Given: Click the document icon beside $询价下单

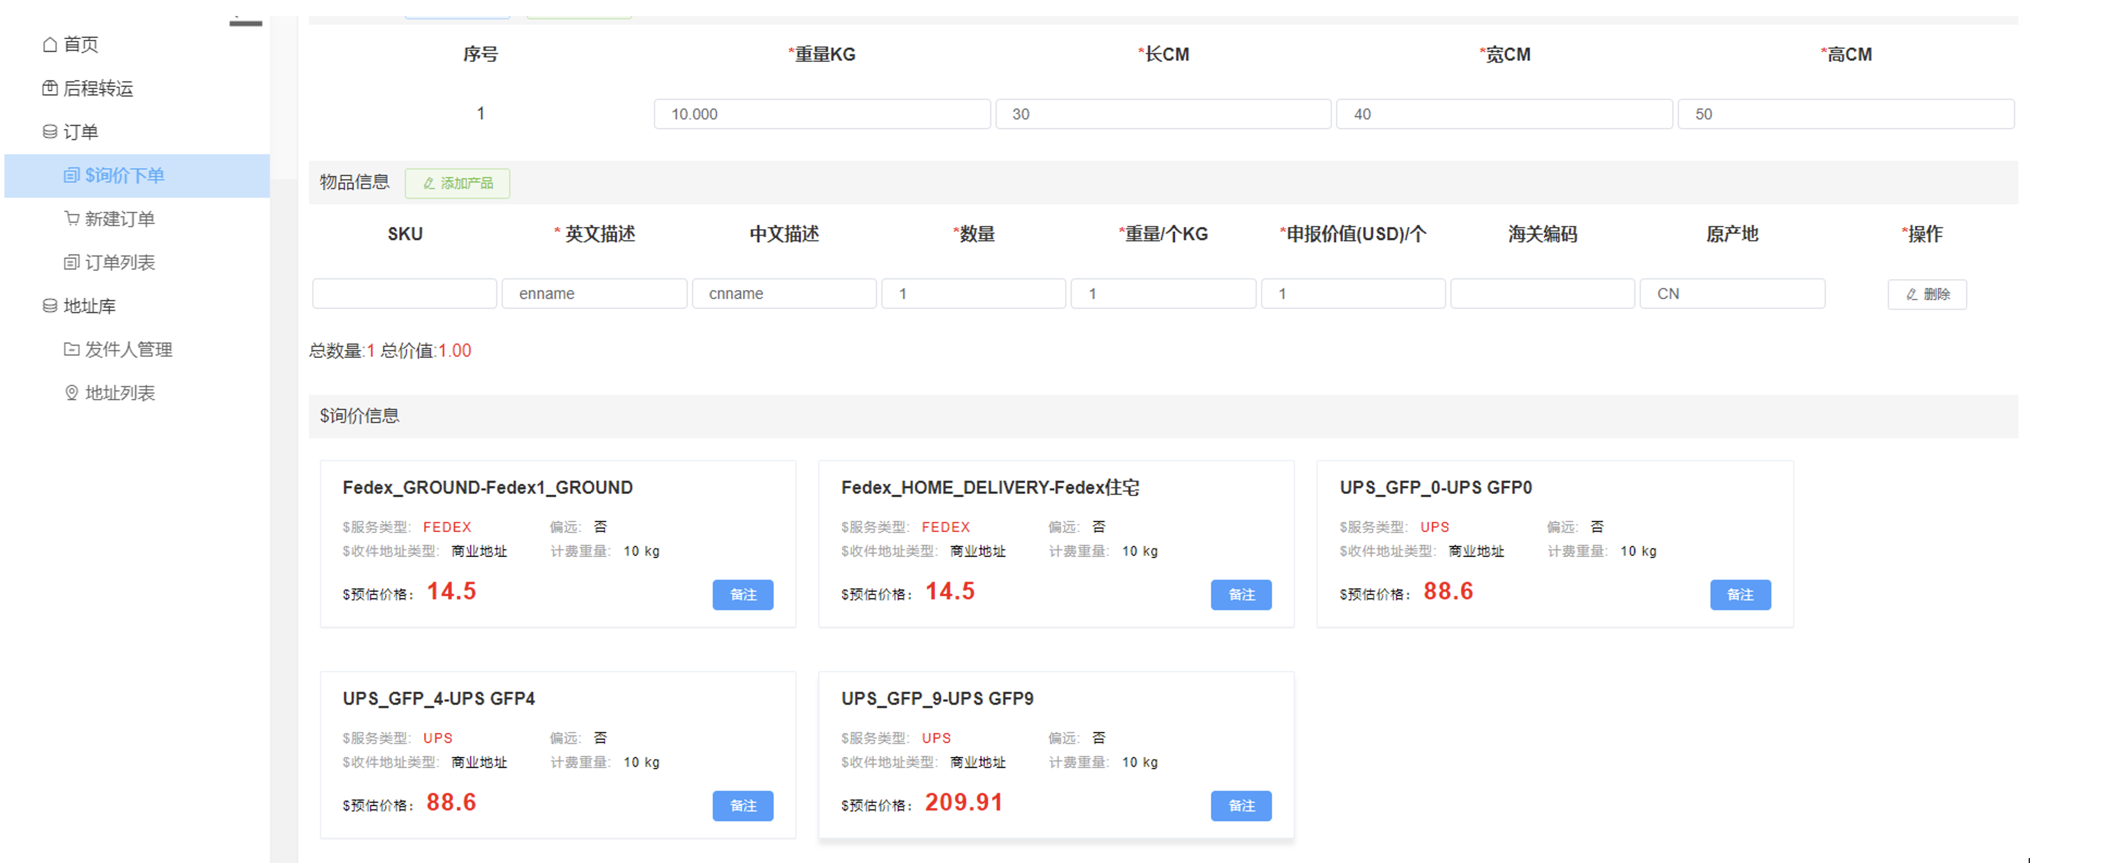Looking at the screenshot, I should pos(71,175).
